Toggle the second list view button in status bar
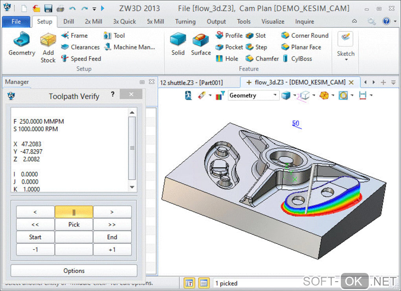401x291 pixels. coord(204,283)
